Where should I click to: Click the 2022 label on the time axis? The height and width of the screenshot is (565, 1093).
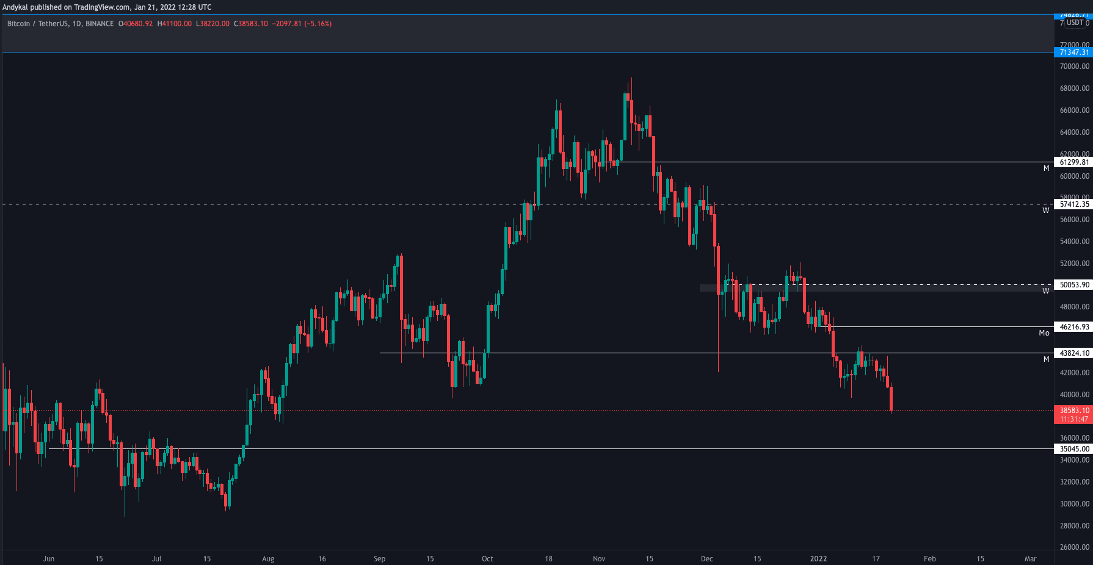[x=818, y=558]
